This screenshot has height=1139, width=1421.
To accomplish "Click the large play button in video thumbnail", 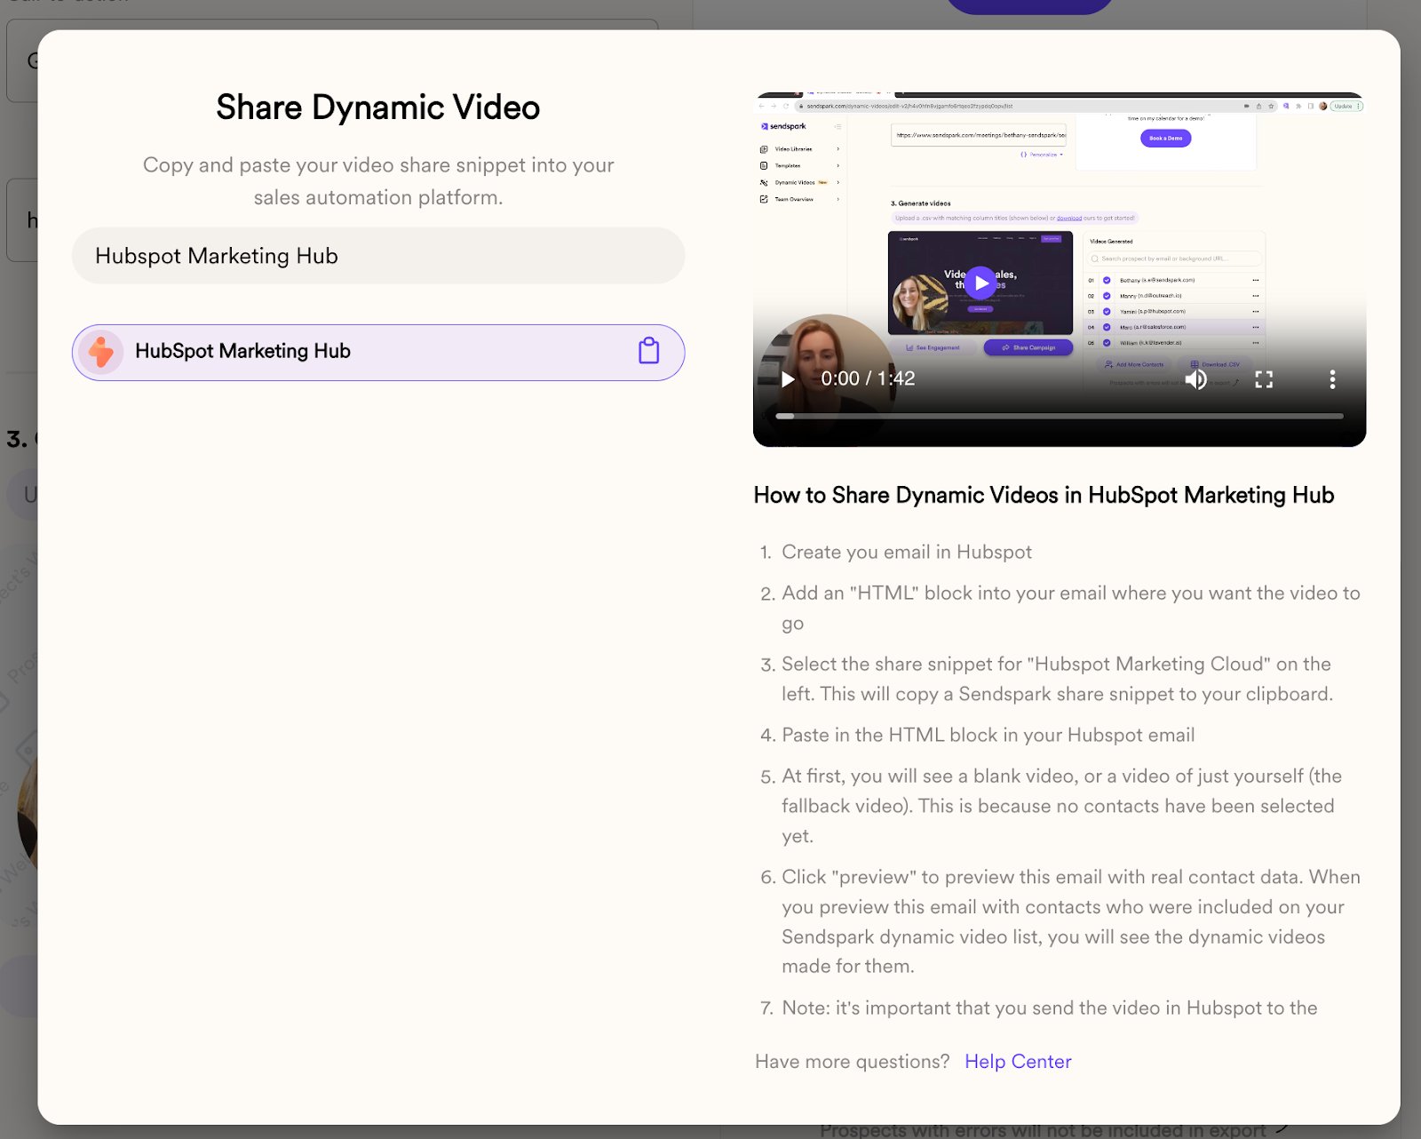I will (980, 283).
